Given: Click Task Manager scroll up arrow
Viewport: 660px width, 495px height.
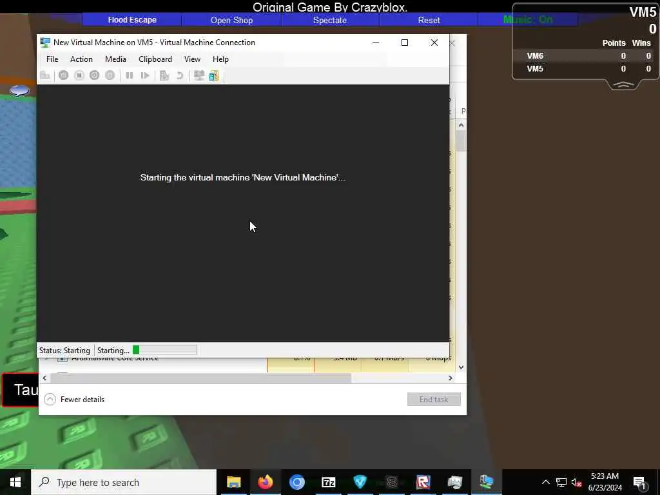Looking at the screenshot, I should tap(461, 125).
